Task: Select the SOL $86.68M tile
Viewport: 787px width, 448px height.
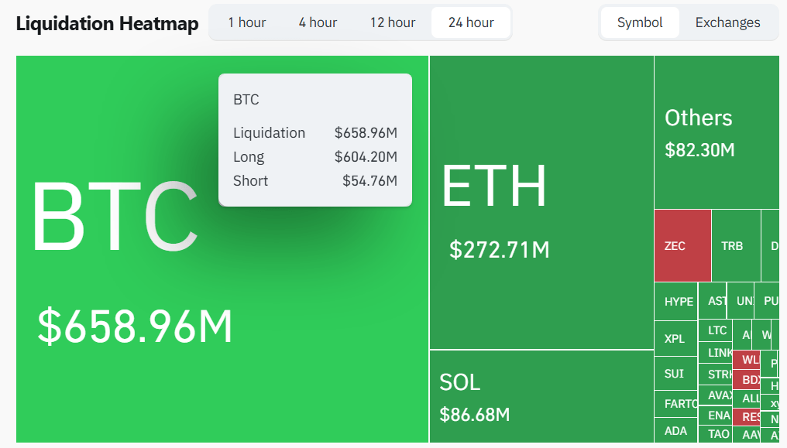Action: 541,397
